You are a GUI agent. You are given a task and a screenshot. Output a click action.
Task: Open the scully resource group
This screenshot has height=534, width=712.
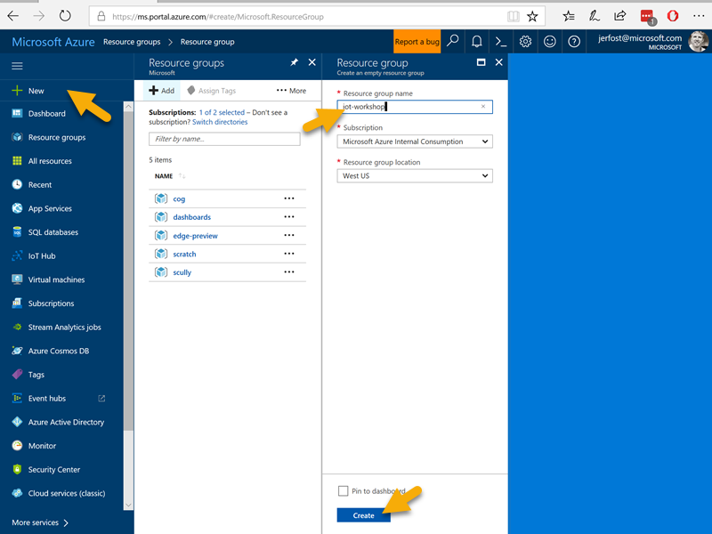click(182, 272)
